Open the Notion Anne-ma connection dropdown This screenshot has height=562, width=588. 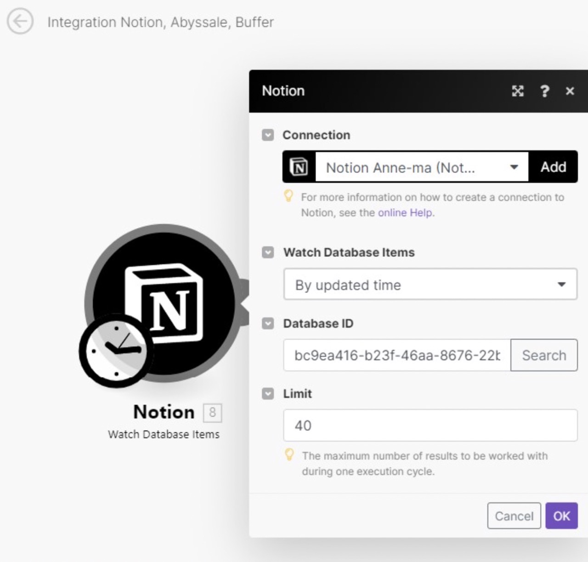click(x=422, y=167)
